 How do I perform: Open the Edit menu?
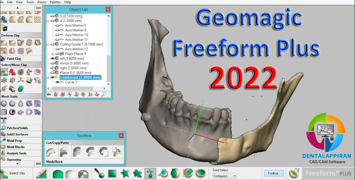point(10,2)
